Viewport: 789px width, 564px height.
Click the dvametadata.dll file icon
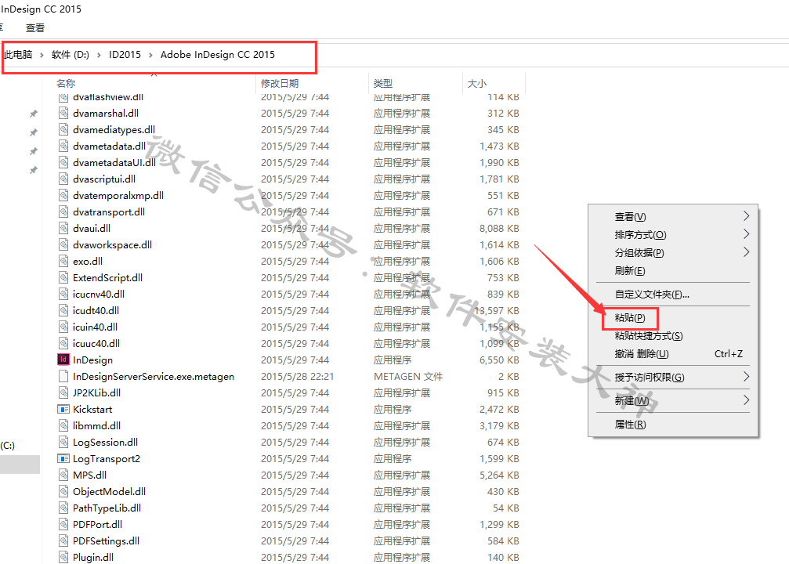(x=63, y=146)
